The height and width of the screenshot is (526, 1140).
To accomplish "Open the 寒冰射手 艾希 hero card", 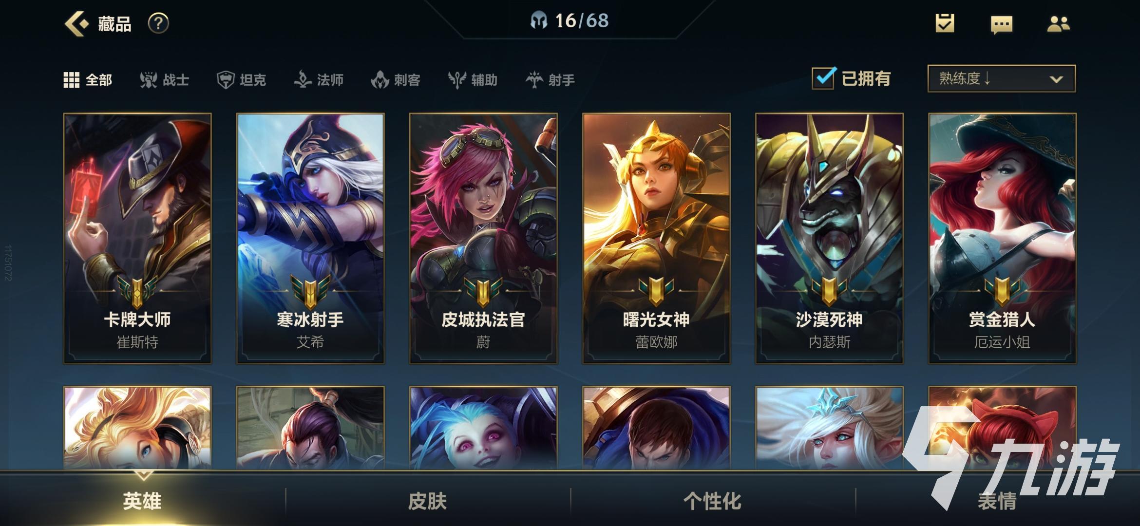I will 310,239.
